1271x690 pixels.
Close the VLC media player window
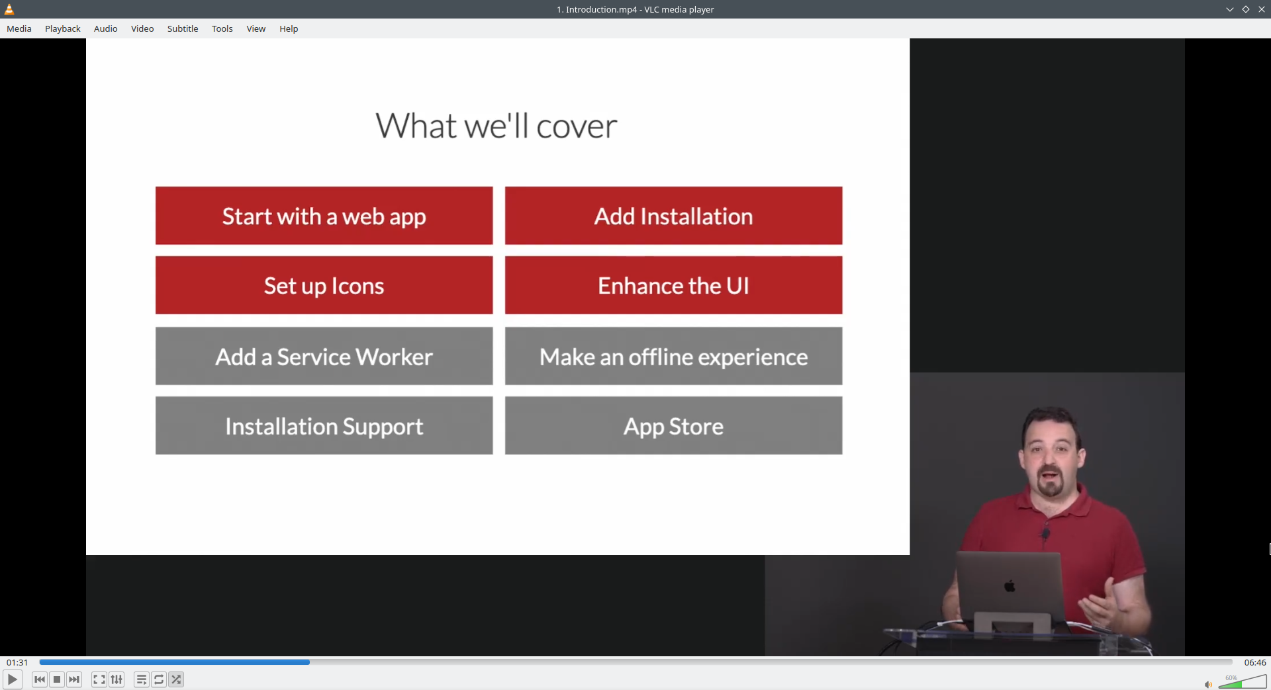(x=1262, y=9)
